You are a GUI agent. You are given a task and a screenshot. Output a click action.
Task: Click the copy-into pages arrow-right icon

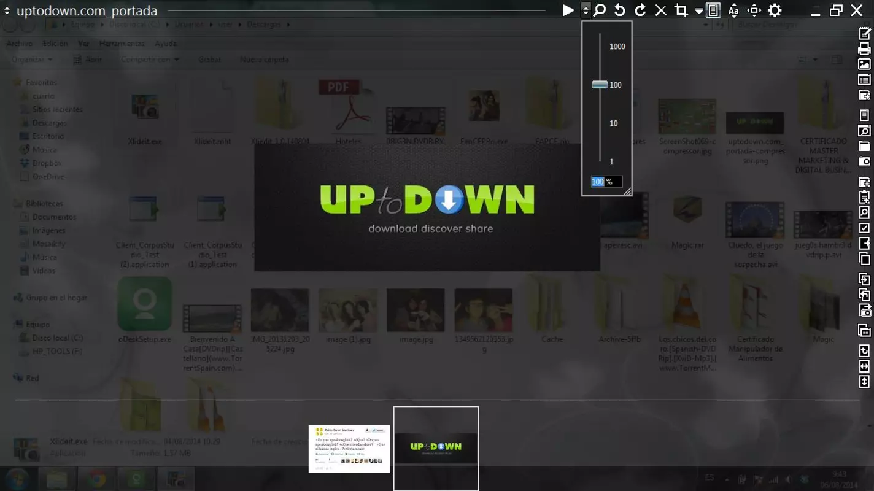[x=864, y=279]
